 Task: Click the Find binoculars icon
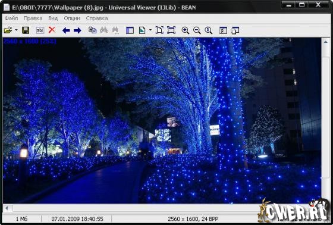click(x=103, y=30)
